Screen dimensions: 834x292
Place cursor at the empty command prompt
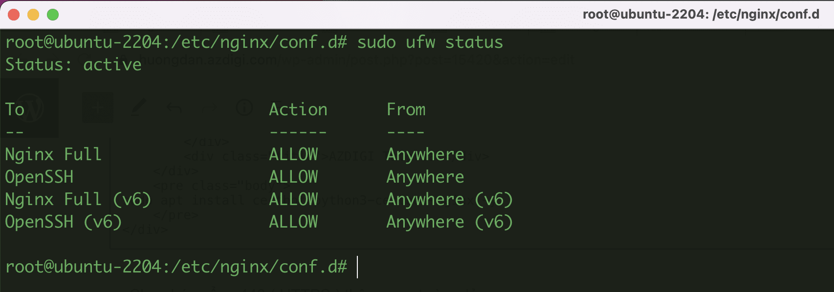point(358,266)
